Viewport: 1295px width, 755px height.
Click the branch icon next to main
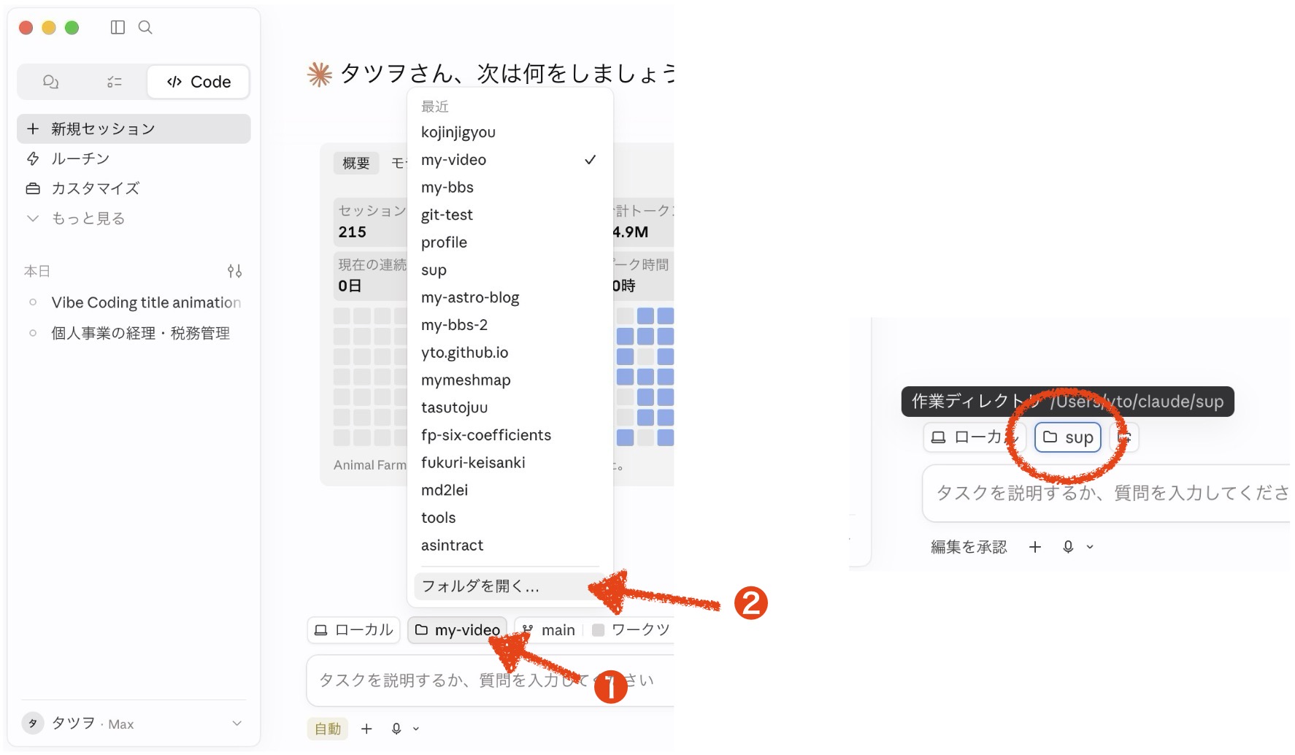(528, 629)
